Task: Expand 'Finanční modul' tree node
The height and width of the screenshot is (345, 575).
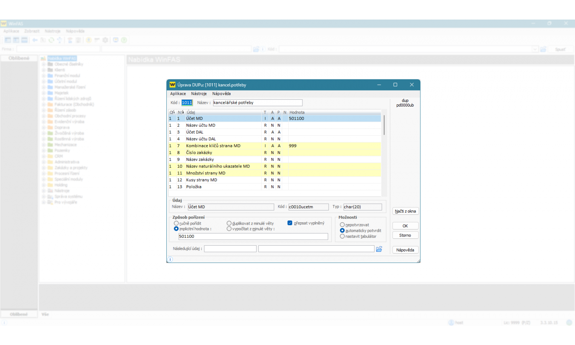Action: (x=44, y=76)
